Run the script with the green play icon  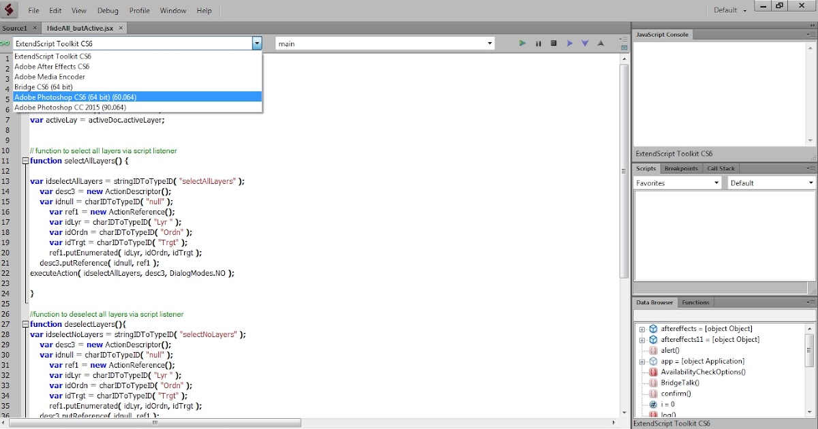point(522,43)
